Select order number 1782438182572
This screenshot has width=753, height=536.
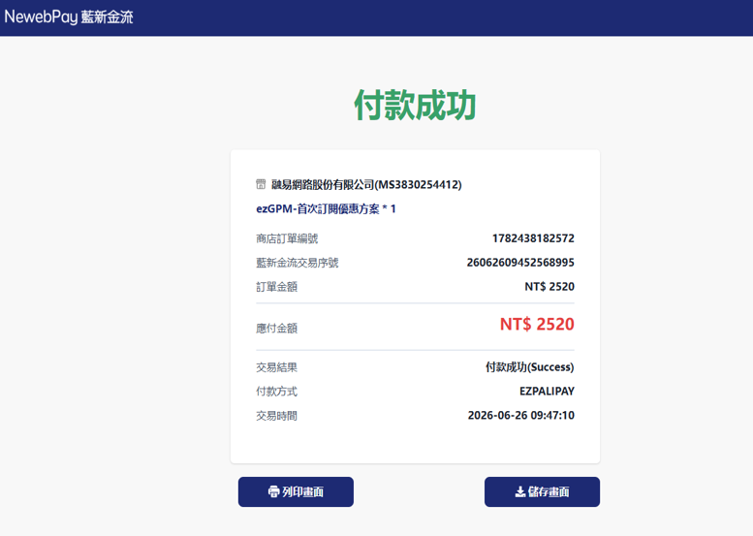coord(533,238)
